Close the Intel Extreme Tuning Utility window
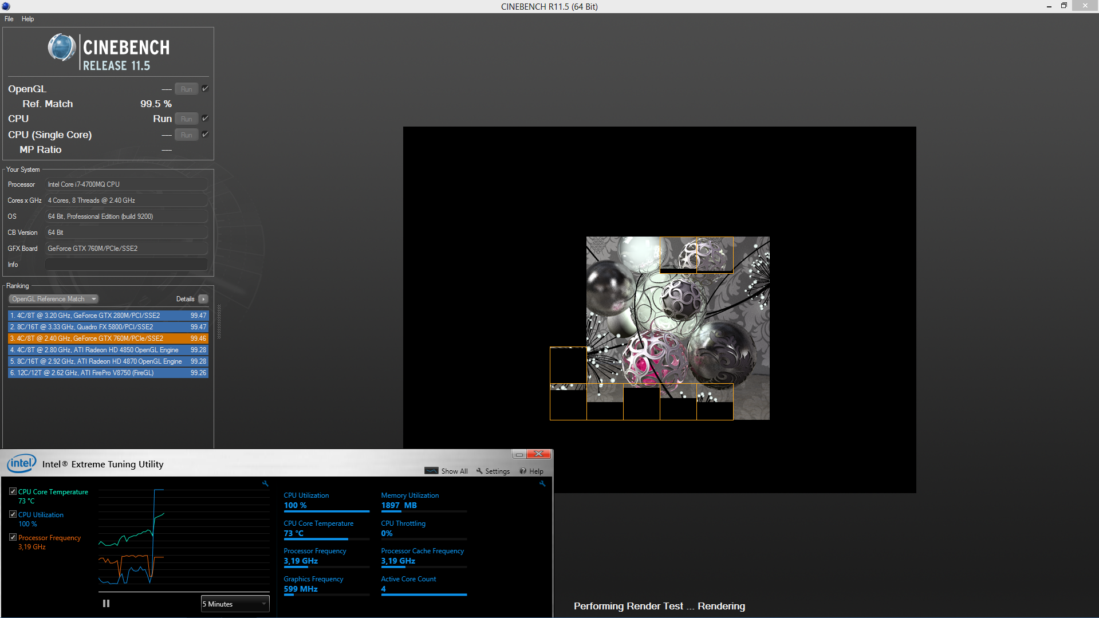The width and height of the screenshot is (1099, 618). (538, 454)
